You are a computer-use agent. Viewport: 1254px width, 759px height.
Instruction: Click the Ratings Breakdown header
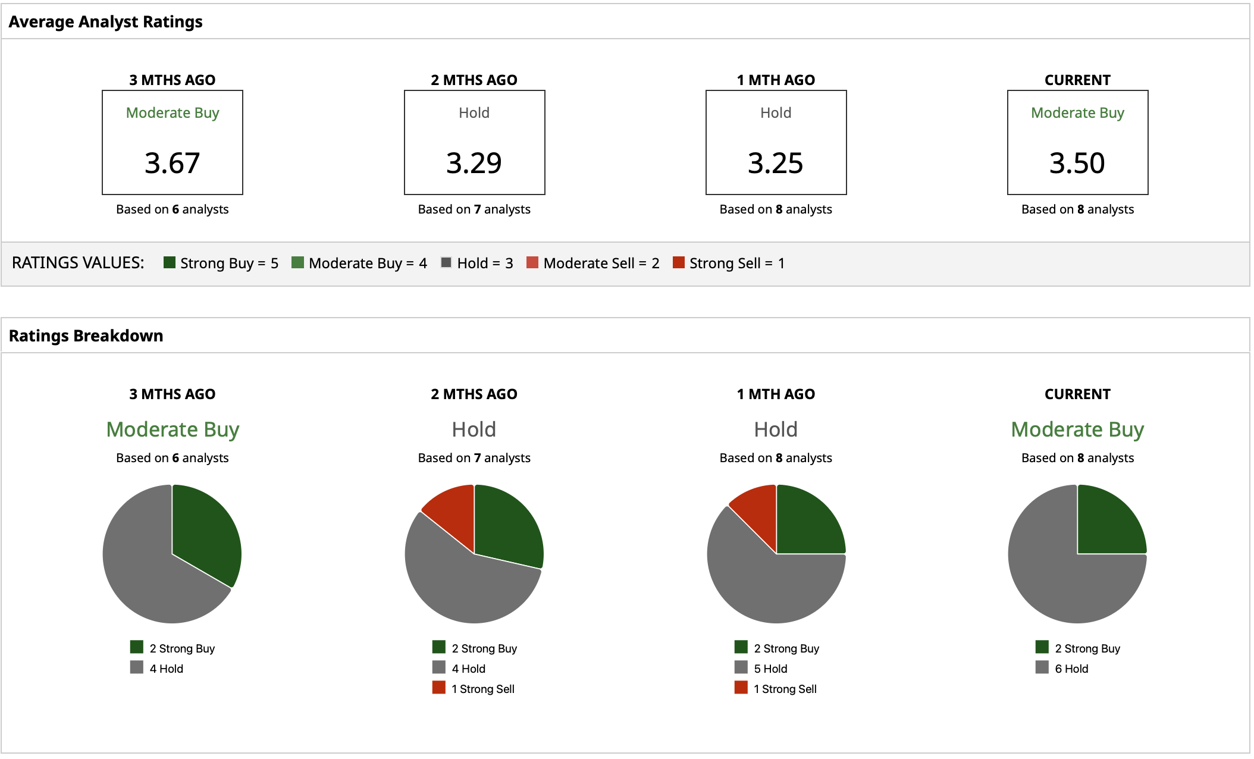[86, 335]
